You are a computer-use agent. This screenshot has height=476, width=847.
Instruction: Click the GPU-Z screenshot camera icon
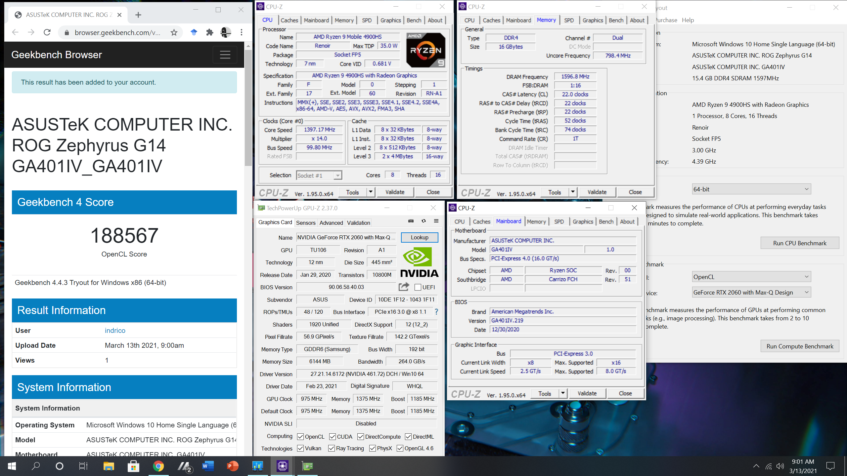pos(411,221)
